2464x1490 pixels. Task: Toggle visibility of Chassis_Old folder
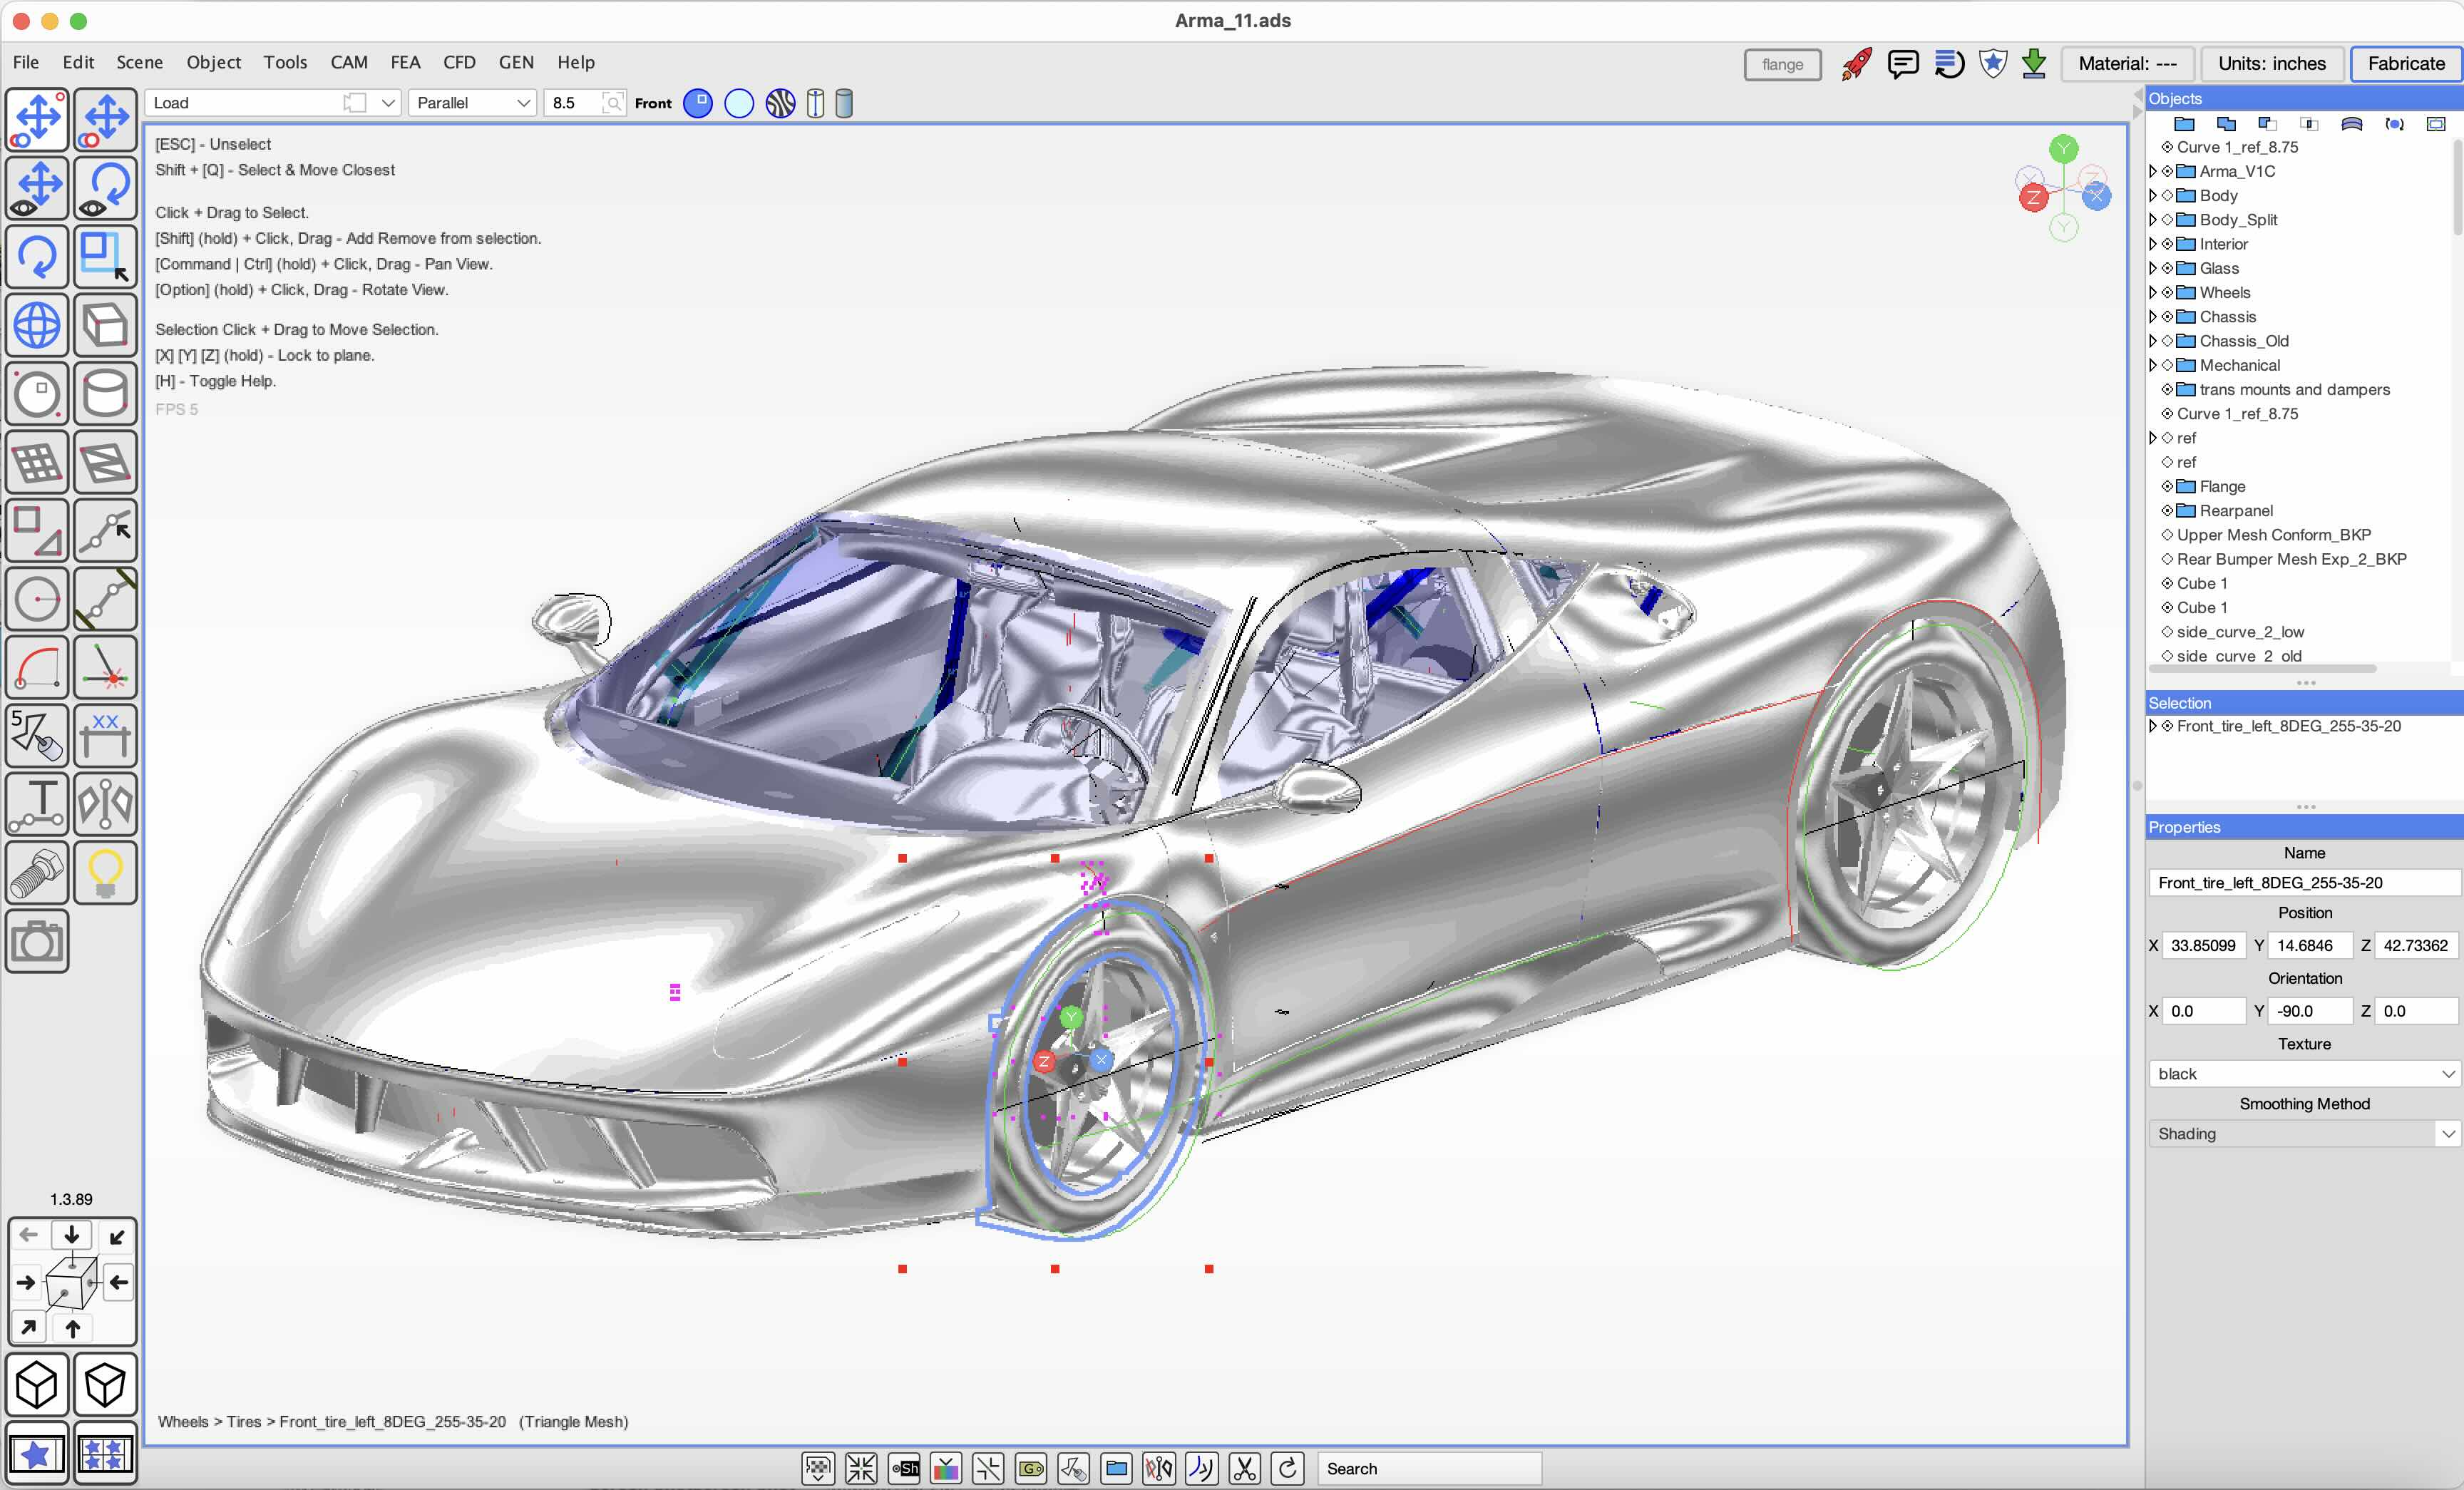(2167, 341)
